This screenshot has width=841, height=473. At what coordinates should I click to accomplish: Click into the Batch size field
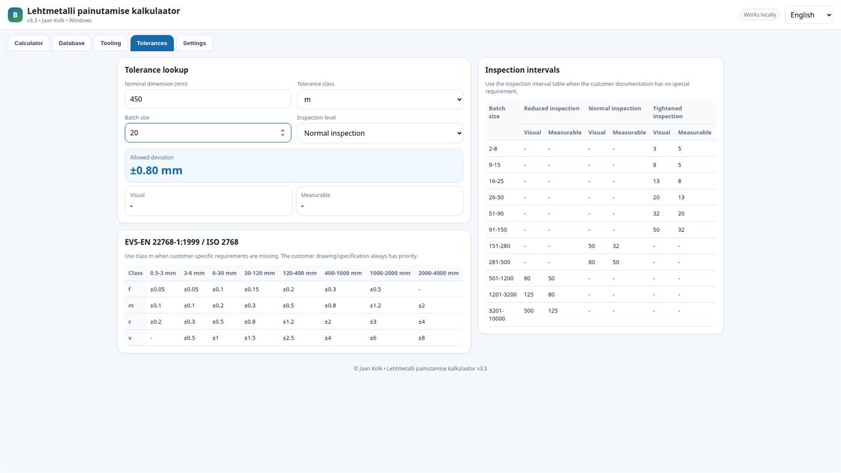pyautogui.click(x=208, y=133)
